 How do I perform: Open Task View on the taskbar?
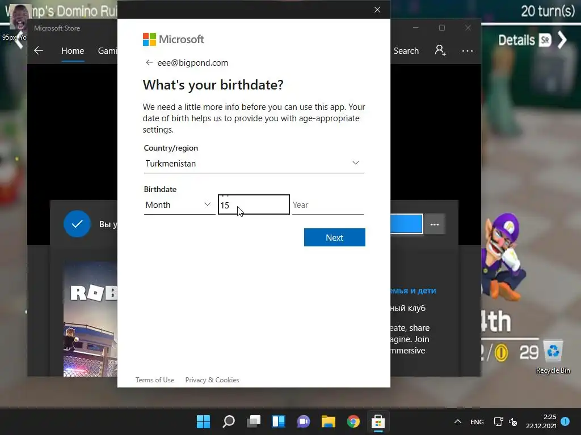point(254,421)
